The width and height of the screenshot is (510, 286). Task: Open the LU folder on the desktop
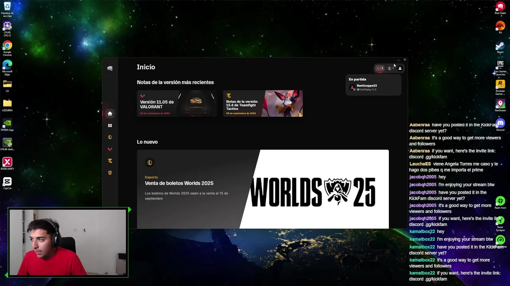tap(7, 86)
